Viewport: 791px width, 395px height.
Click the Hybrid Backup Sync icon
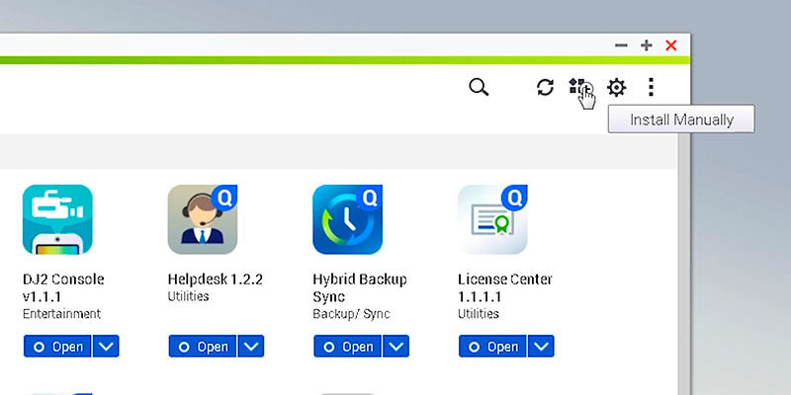click(348, 219)
